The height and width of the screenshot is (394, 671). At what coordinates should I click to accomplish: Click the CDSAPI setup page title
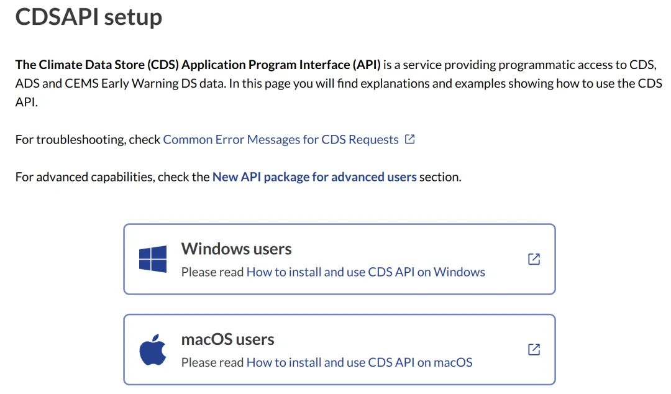coord(88,17)
